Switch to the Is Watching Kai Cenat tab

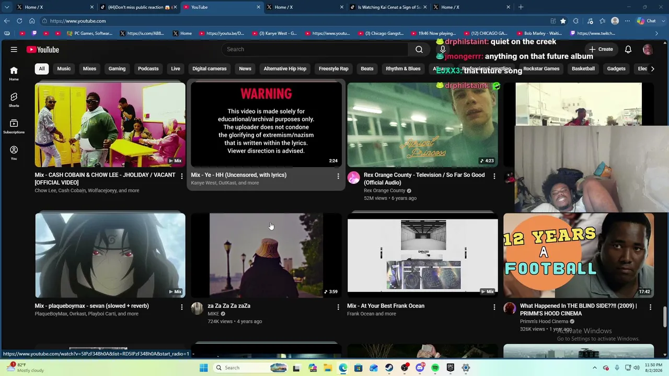[x=388, y=7]
